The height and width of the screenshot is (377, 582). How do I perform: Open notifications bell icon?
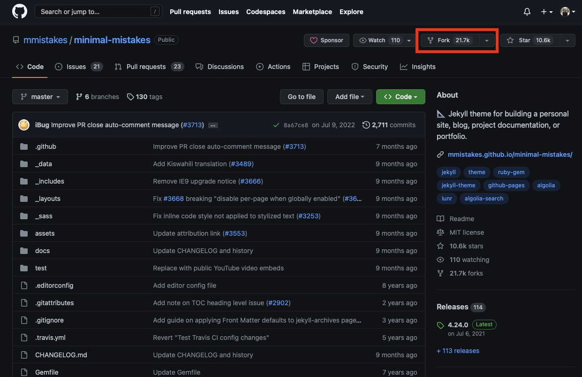527,12
